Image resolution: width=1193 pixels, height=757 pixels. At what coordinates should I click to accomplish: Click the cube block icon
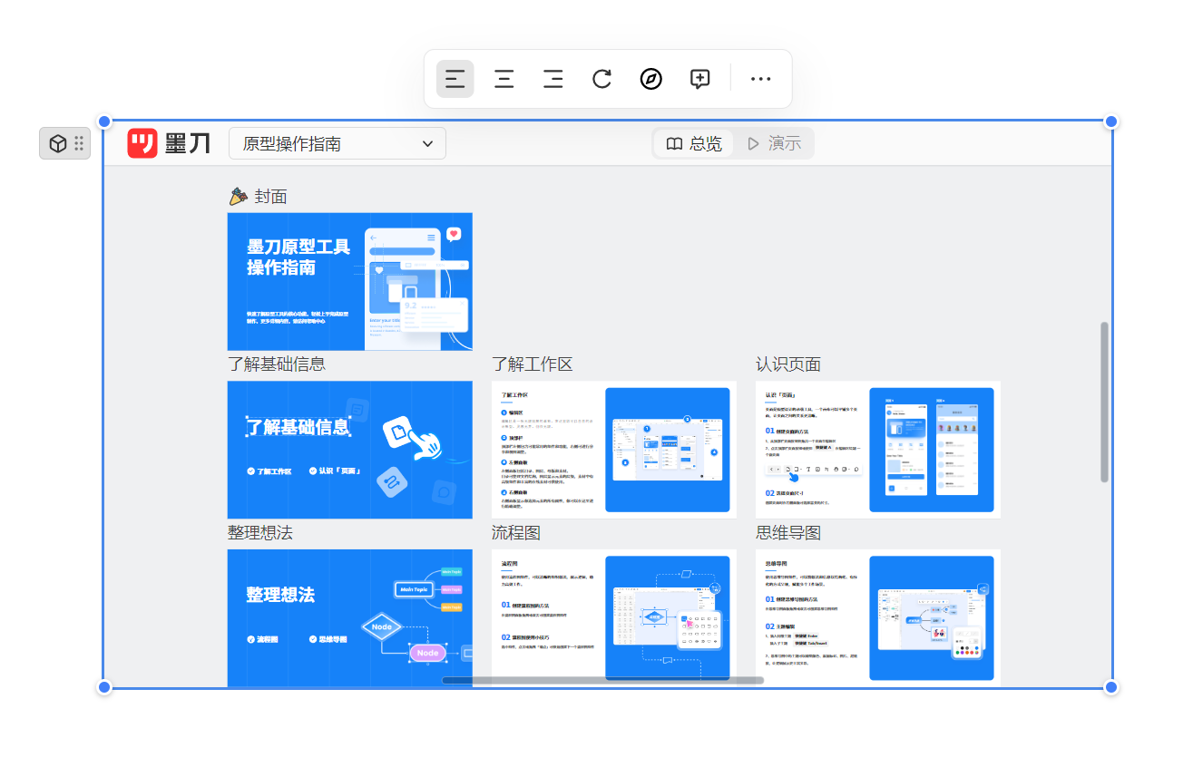tap(57, 143)
